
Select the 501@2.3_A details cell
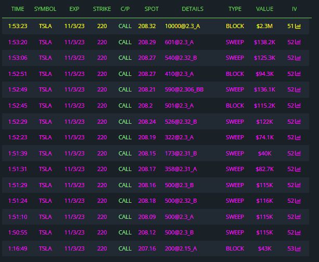pos(179,106)
